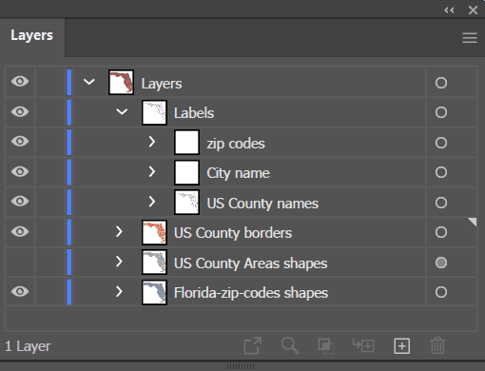Click target circle of top Layers layer
Image resolution: width=485 pixels, height=371 pixels.
coord(441,83)
